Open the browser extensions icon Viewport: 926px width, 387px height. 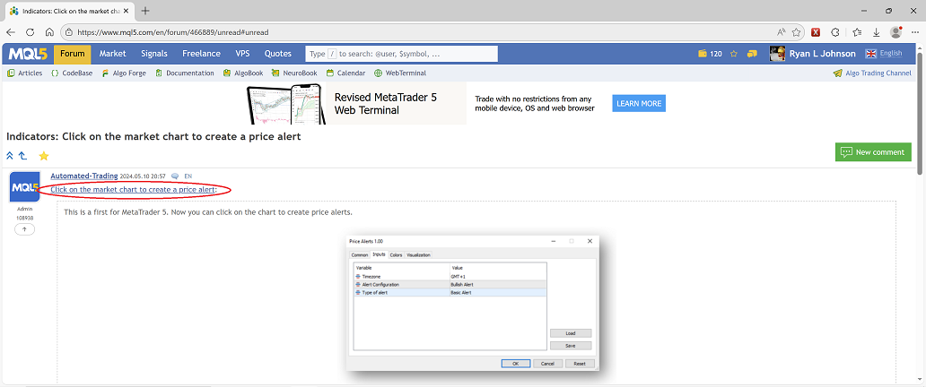point(835,32)
